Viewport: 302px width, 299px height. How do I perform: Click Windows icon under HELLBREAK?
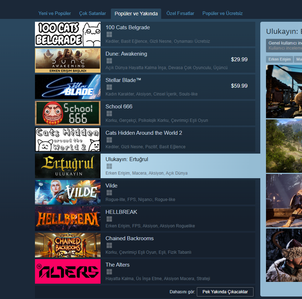point(109,219)
